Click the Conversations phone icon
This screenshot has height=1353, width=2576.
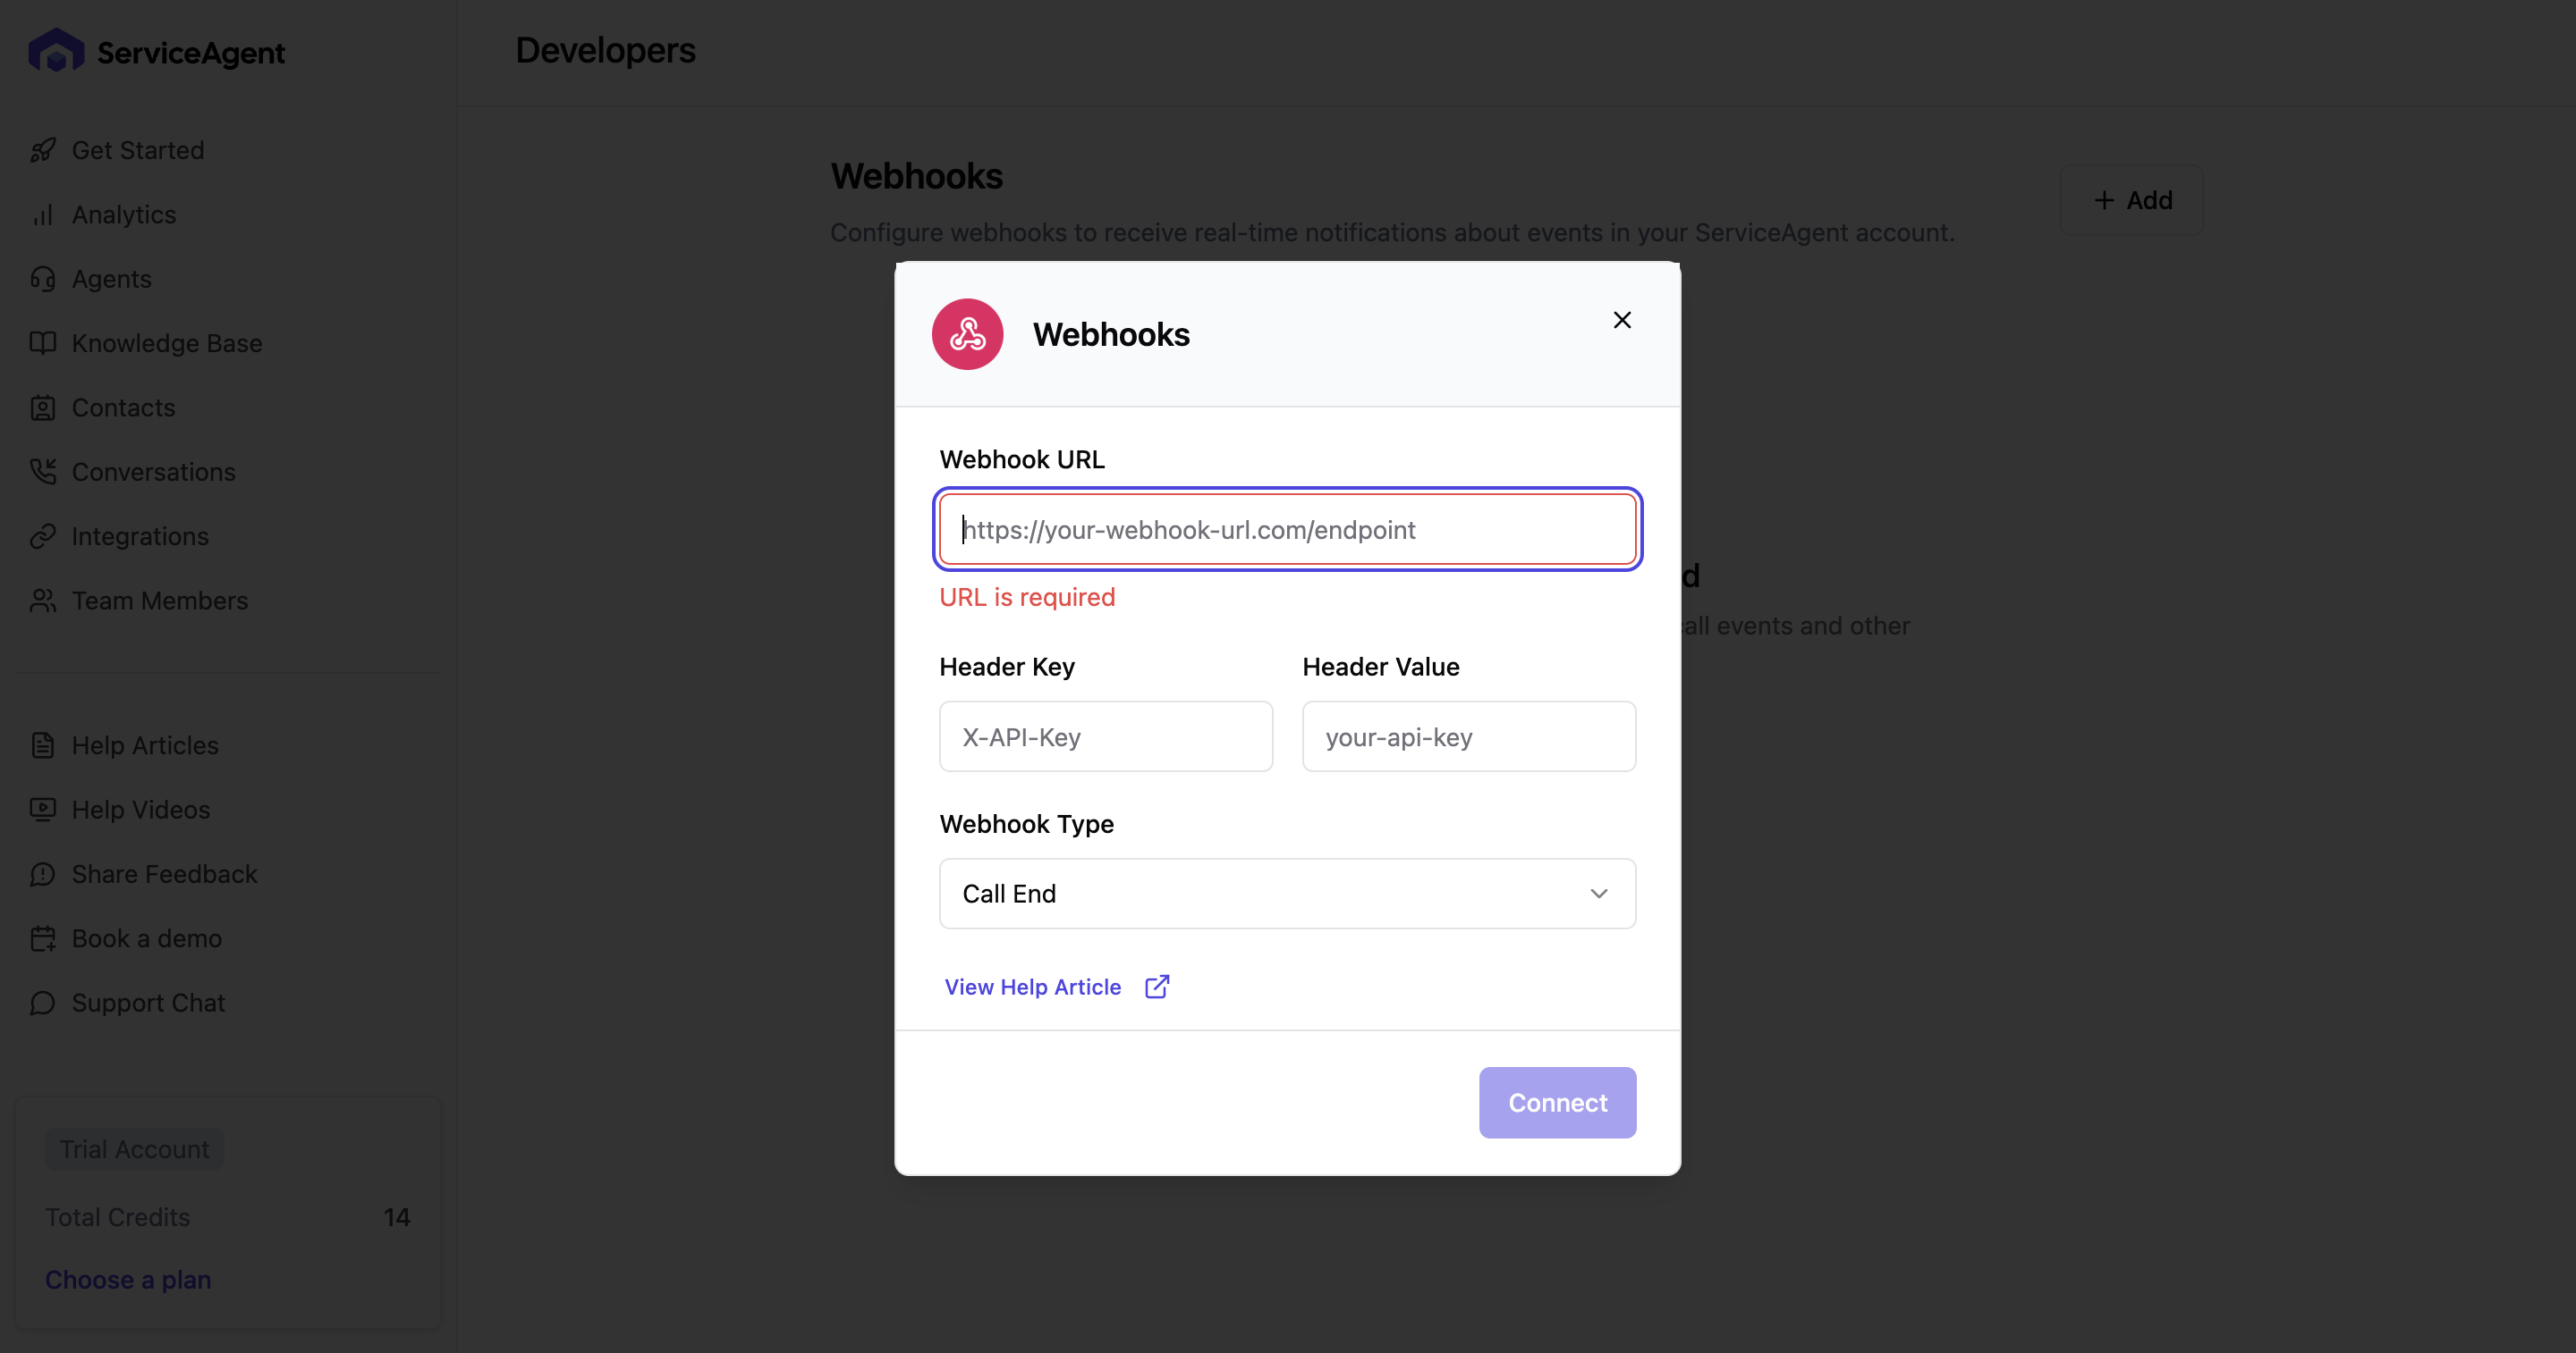click(x=42, y=472)
